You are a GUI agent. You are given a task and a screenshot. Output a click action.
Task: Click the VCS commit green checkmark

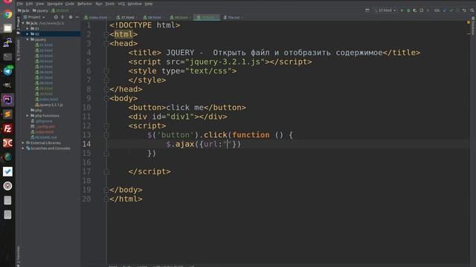pyautogui.click(x=451, y=10)
